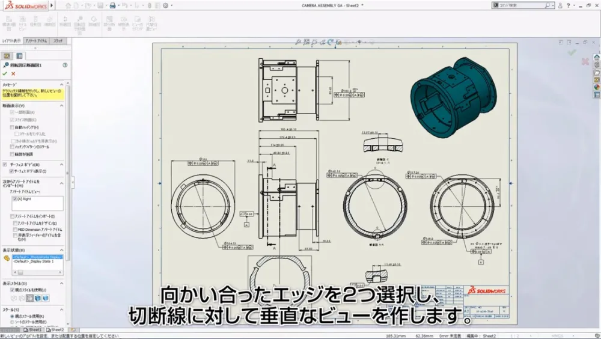This screenshot has width=601, height=339.
Task: Collapse the 表示スタイル(D) section
Action: coord(61,283)
